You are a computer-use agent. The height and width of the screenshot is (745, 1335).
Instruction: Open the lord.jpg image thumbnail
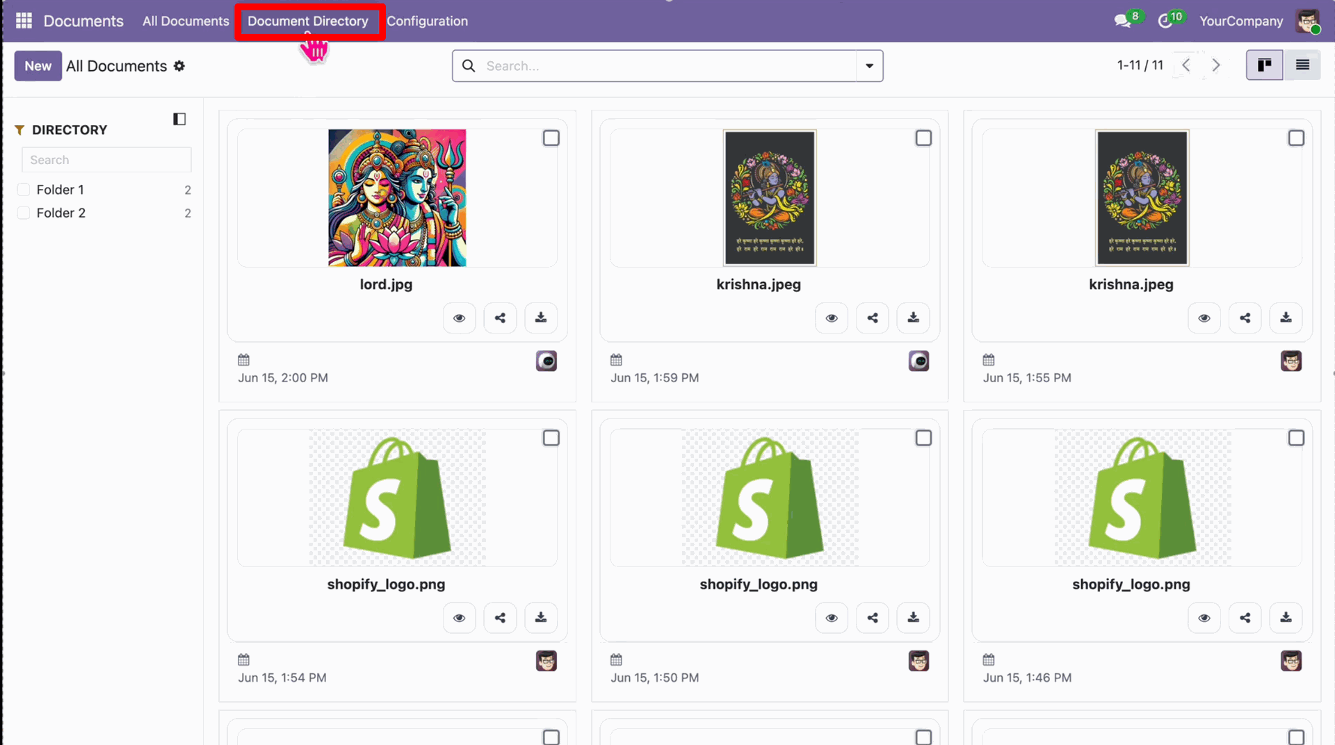(397, 198)
